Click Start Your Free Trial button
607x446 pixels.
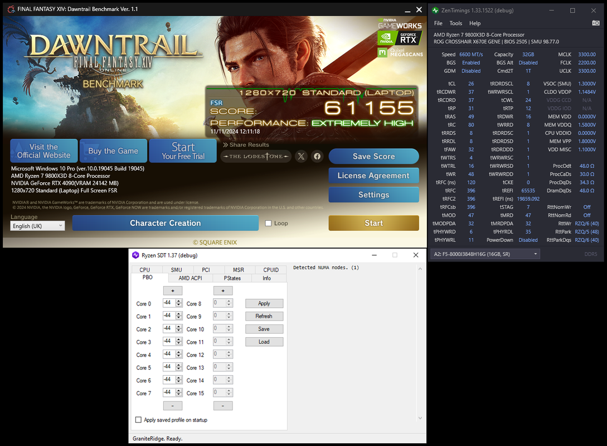[183, 151]
